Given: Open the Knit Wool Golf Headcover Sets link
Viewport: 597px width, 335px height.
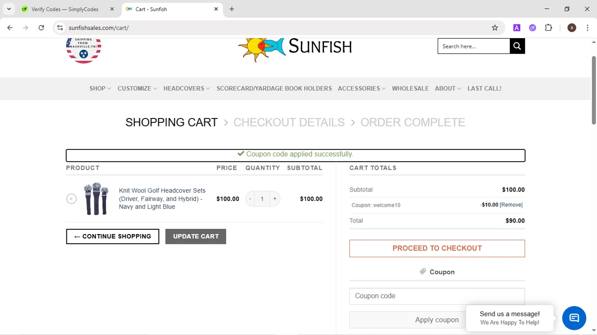Looking at the screenshot, I should pos(162,199).
